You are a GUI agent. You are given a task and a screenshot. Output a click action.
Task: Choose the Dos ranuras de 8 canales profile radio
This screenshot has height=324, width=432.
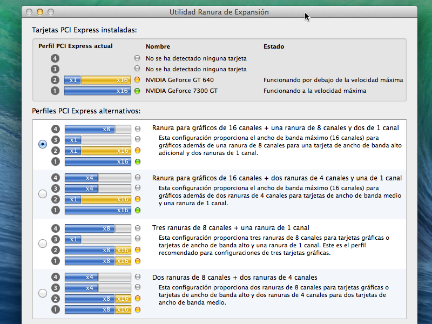tap(43, 293)
